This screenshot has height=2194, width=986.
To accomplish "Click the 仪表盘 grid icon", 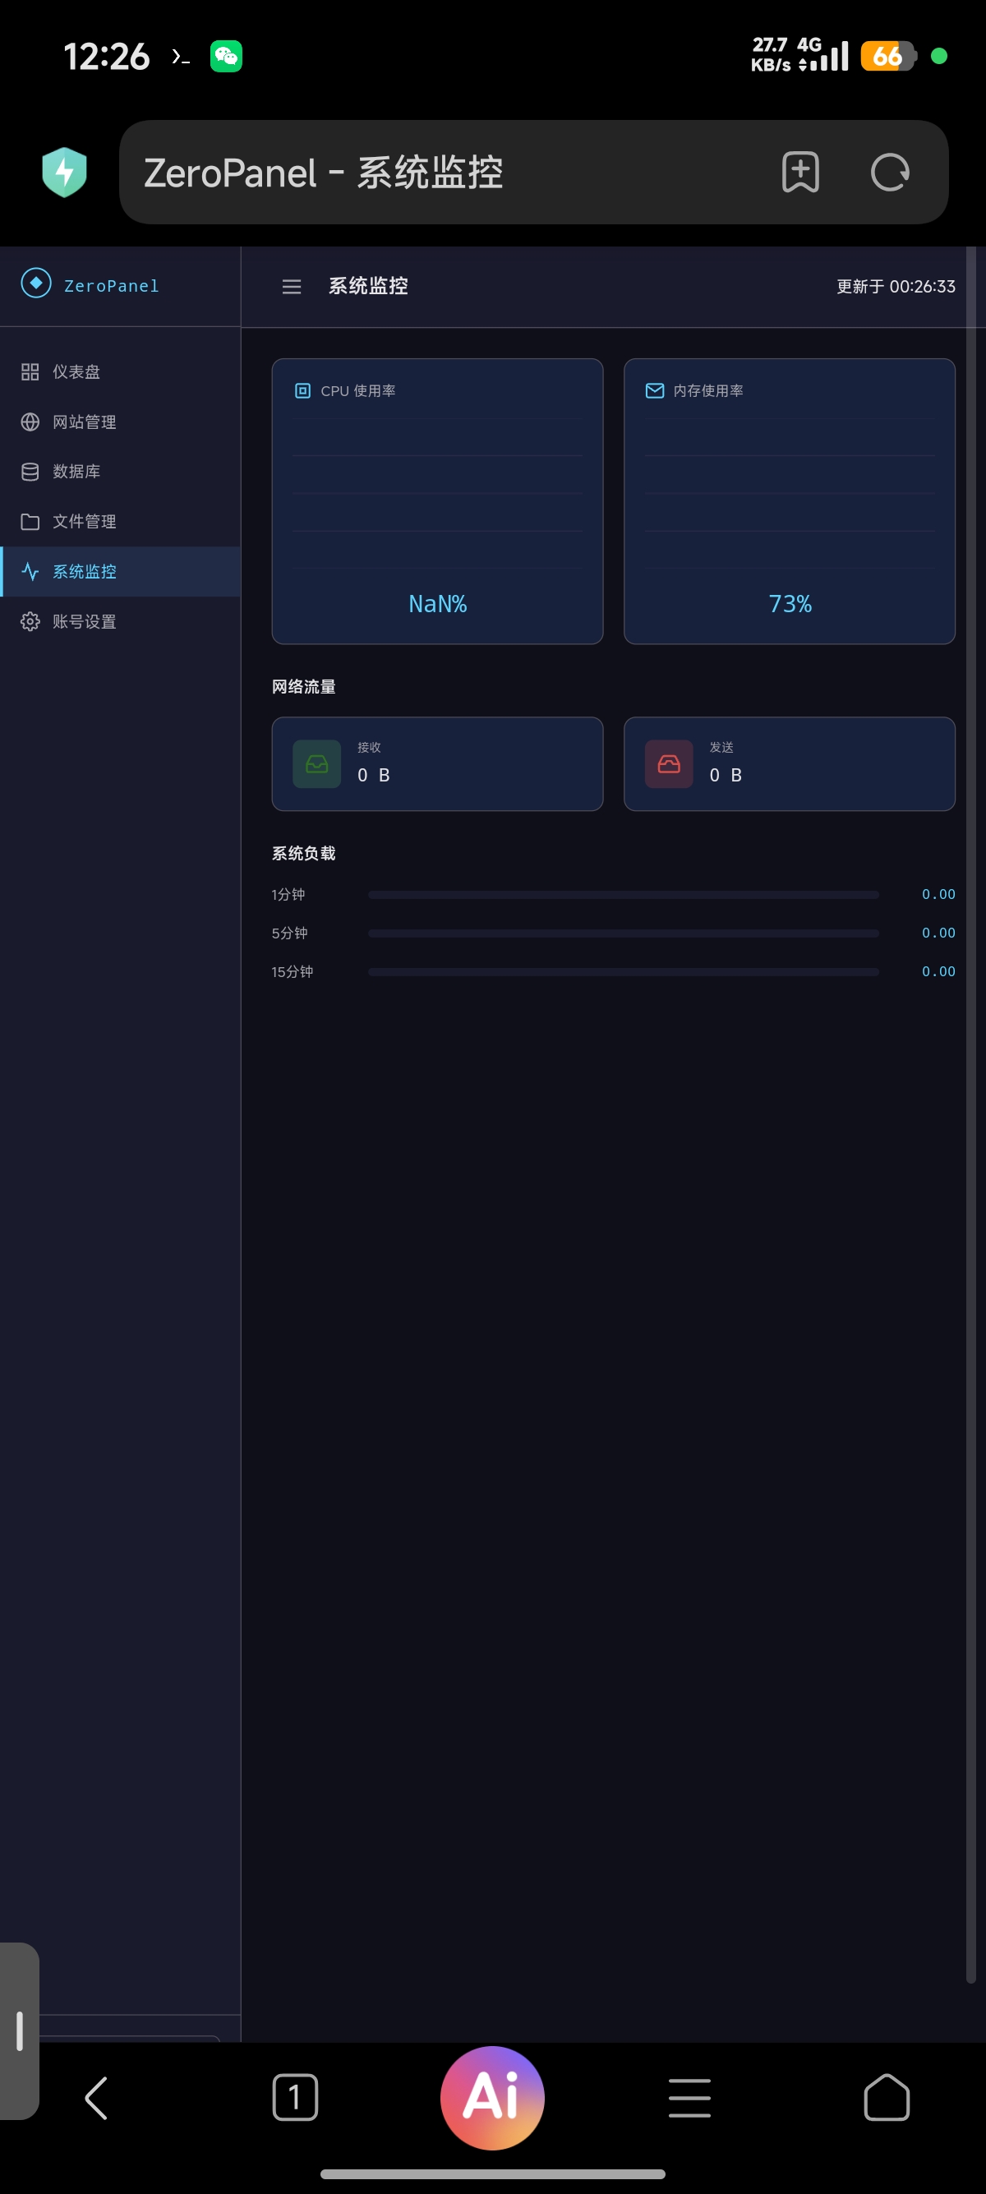I will pyautogui.click(x=30, y=372).
